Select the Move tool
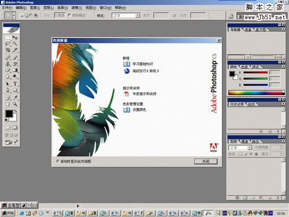 point(15,38)
